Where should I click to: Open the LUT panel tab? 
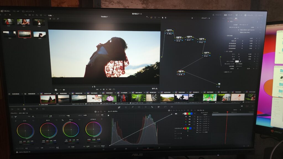(x=16, y=11)
